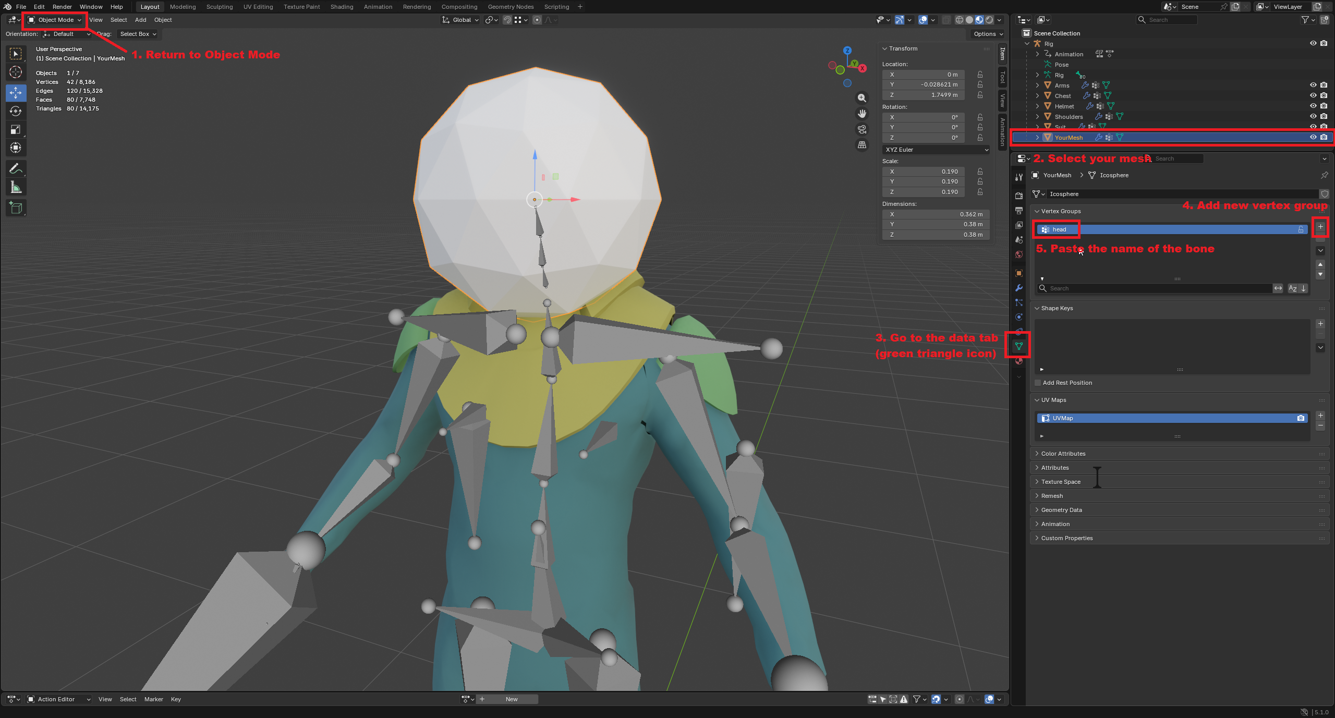Switch to the Sculpting workspace tab
Screen dimensions: 1335x718
coord(219,7)
